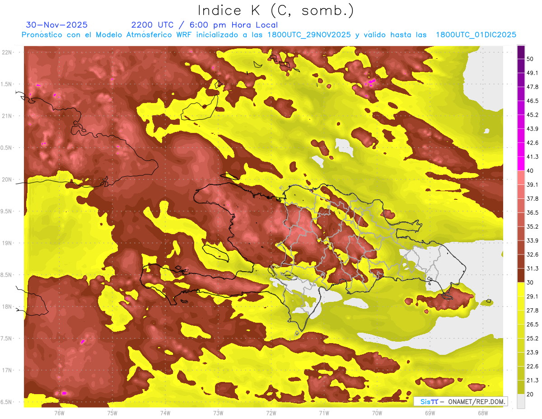Click the gray legend swatch below 20
542x419 pixels.
pos(521,401)
